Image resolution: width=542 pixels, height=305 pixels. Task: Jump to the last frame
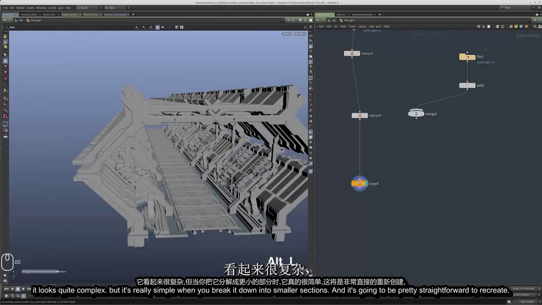point(29,289)
